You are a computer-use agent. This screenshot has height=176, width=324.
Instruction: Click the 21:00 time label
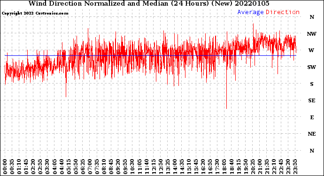260,167
